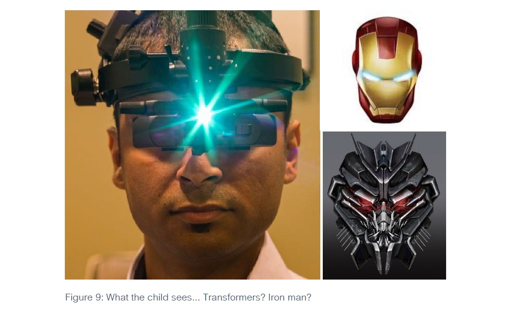Click the top rear knob of the headset
The image size is (509, 319).
(x=96, y=28)
